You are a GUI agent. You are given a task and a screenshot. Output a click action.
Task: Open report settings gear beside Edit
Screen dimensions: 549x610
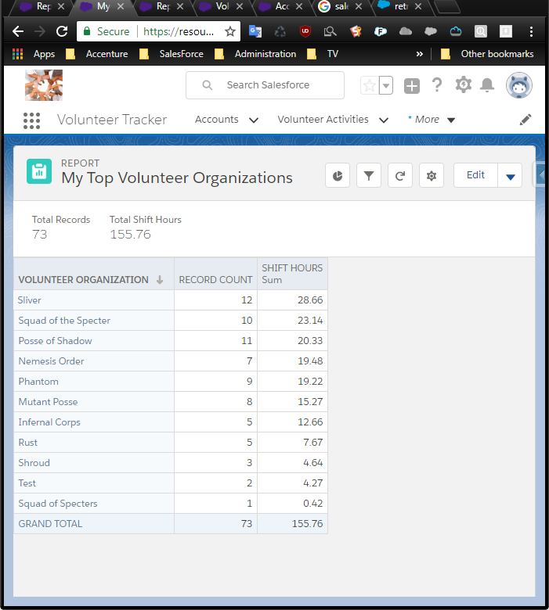click(432, 176)
